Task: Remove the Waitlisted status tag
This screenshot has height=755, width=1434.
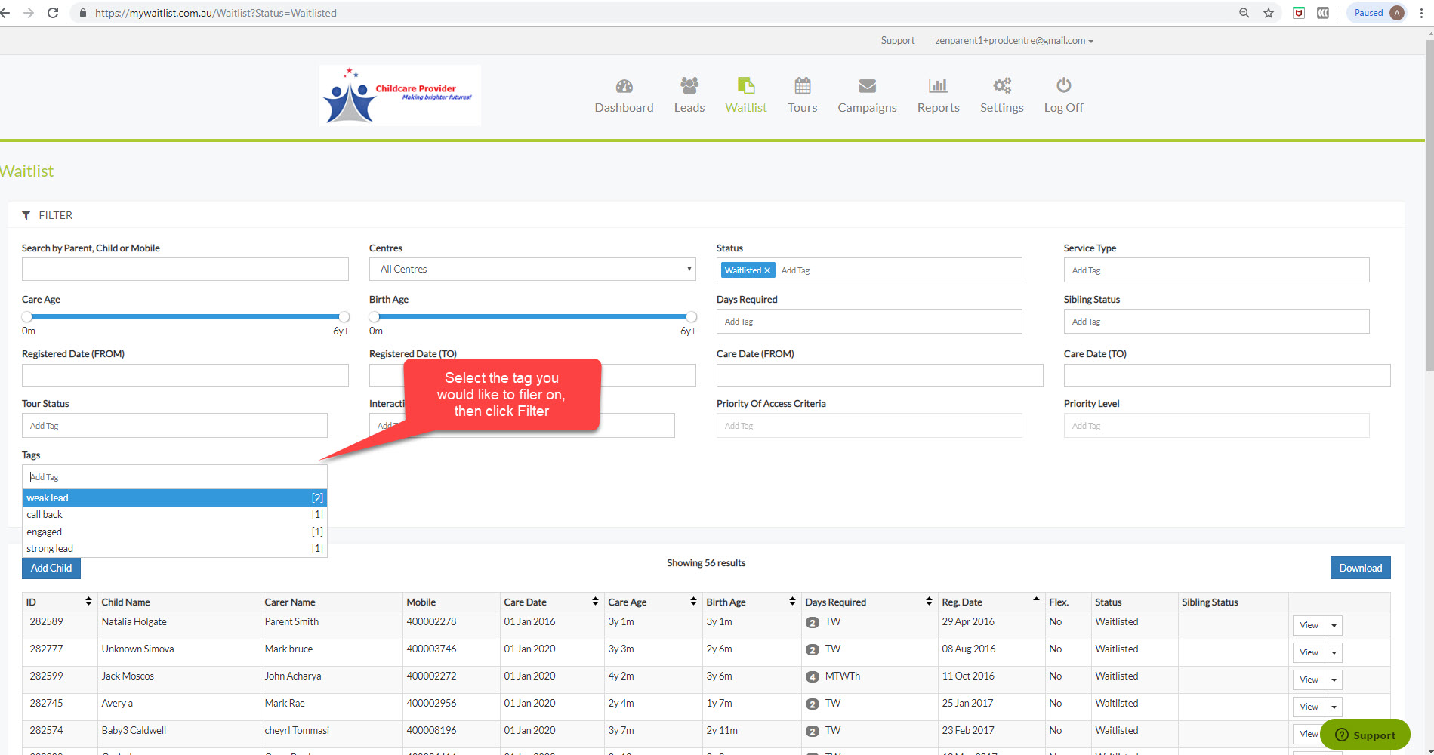Action: click(x=767, y=270)
